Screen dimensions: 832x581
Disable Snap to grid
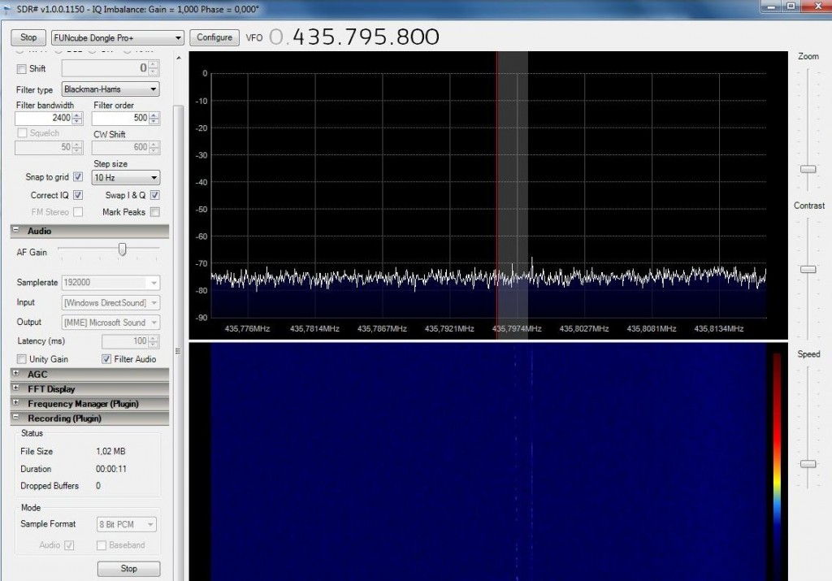pos(77,177)
